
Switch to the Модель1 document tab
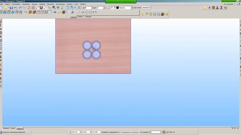[6, 128]
